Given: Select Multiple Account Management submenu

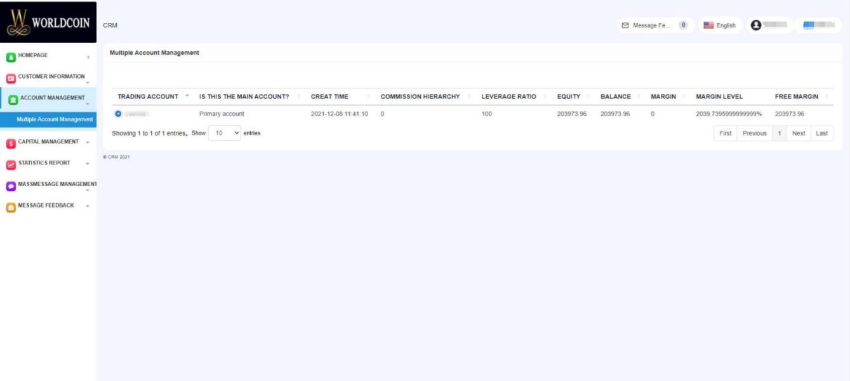Looking at the screenshot, I should [48, 119].
